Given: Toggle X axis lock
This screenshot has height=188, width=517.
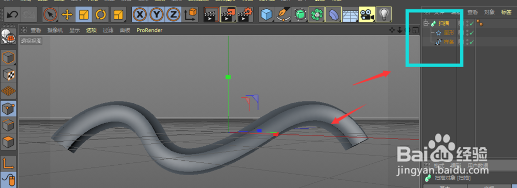Looking at the screenshot, I should point(140,14).
